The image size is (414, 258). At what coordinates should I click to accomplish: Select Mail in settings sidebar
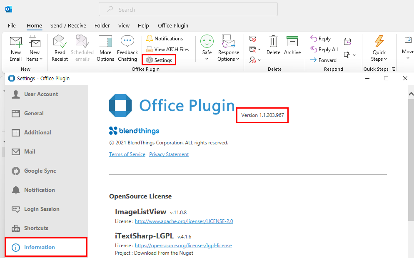tap(47, 152)
